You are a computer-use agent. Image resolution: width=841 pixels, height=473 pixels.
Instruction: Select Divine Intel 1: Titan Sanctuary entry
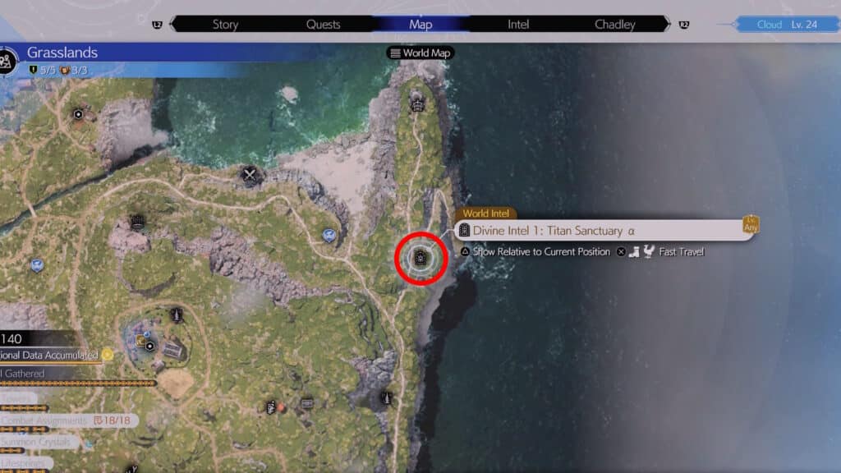click(x=604, y=231)
